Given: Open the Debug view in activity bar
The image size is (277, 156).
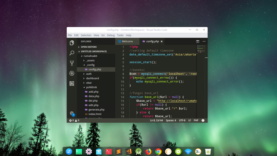Looking at the screenshot, I should 72,73.
